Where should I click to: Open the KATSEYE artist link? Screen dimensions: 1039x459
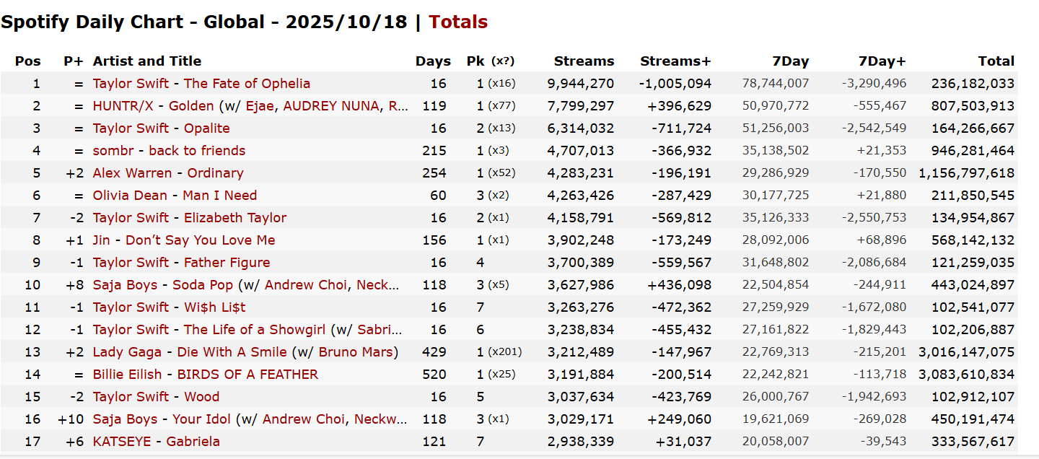pyautogui.click(x=122, y=442)
